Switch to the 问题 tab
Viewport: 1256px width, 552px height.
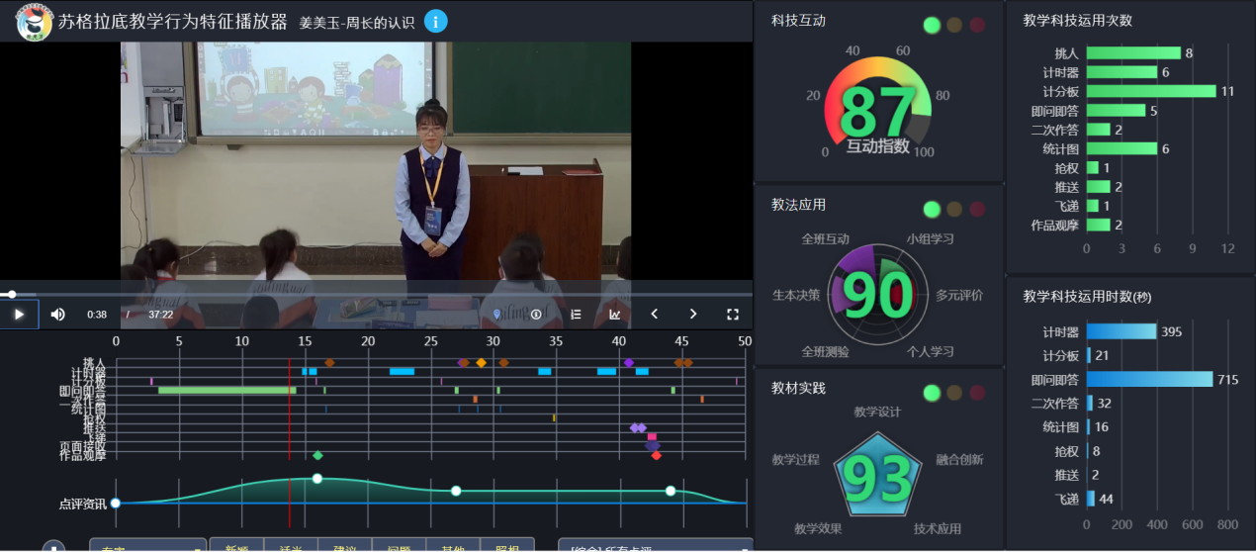399,546
